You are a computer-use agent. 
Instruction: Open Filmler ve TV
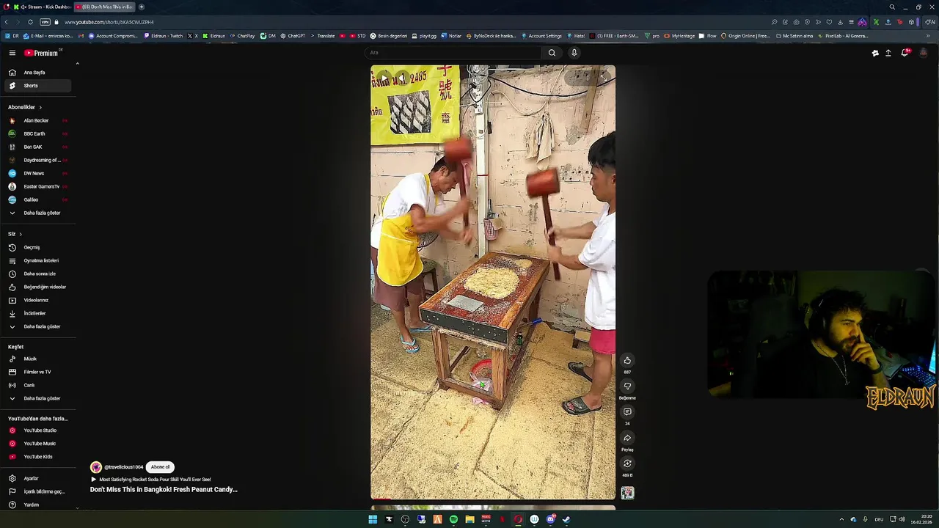(36, 372)
